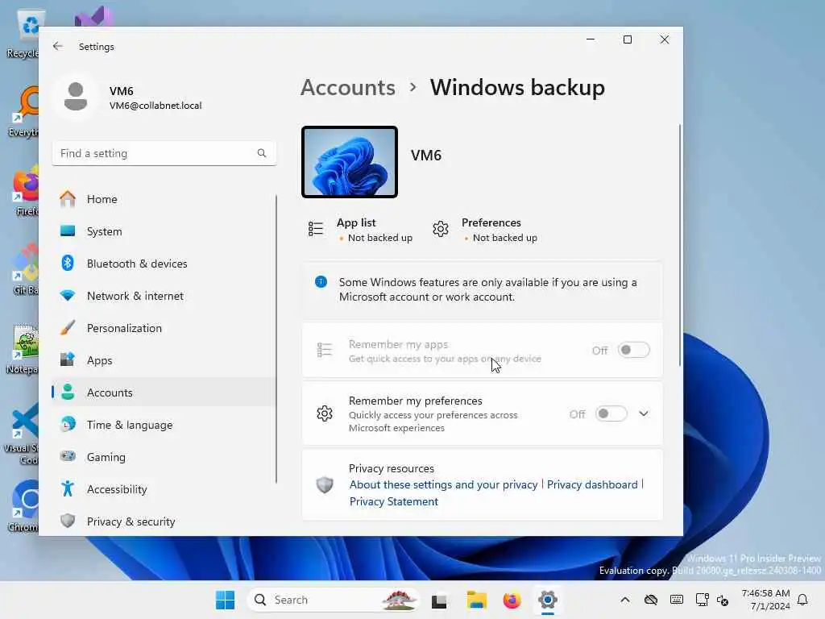Click the System monitor icon in sidebar

68,231
